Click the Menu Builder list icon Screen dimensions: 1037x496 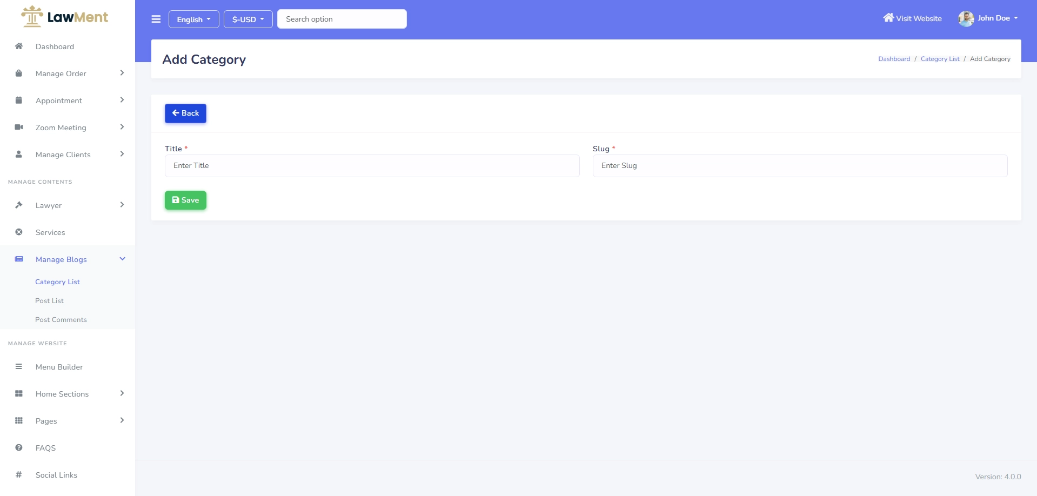click(x=19, y=367)
